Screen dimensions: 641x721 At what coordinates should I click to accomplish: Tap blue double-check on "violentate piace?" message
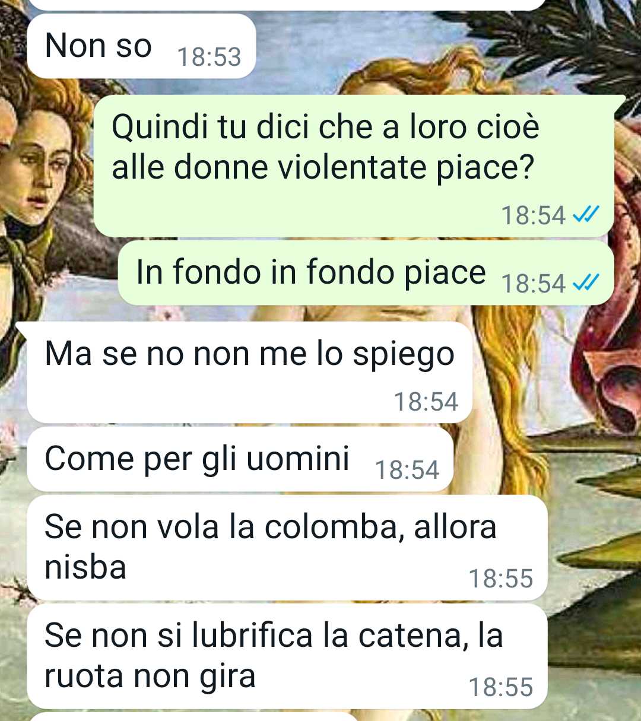pos(586,214)
